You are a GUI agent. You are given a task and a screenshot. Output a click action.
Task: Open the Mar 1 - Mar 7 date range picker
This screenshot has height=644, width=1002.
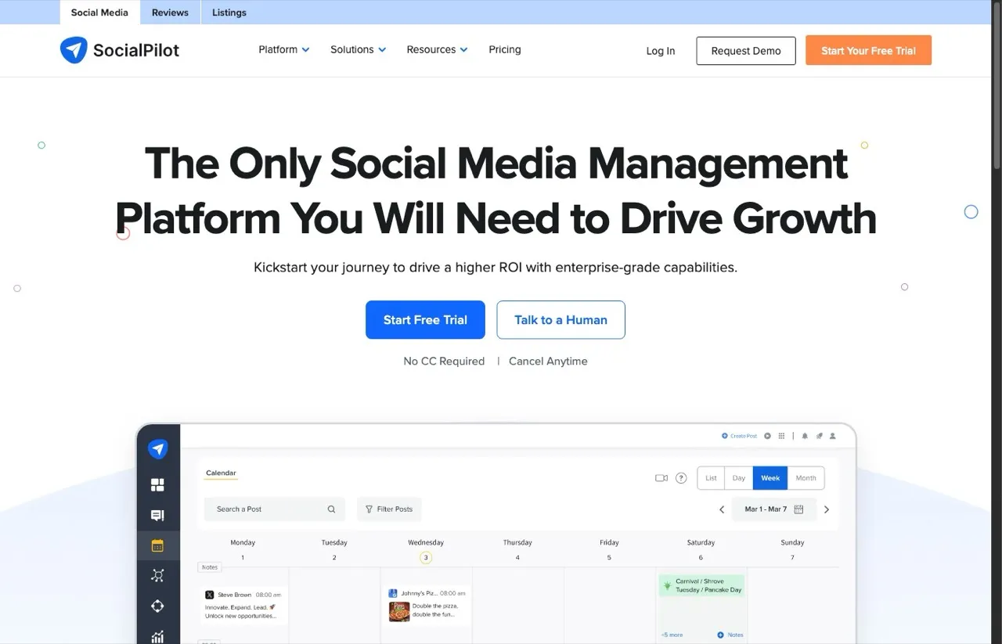click(x=774, y=509)
